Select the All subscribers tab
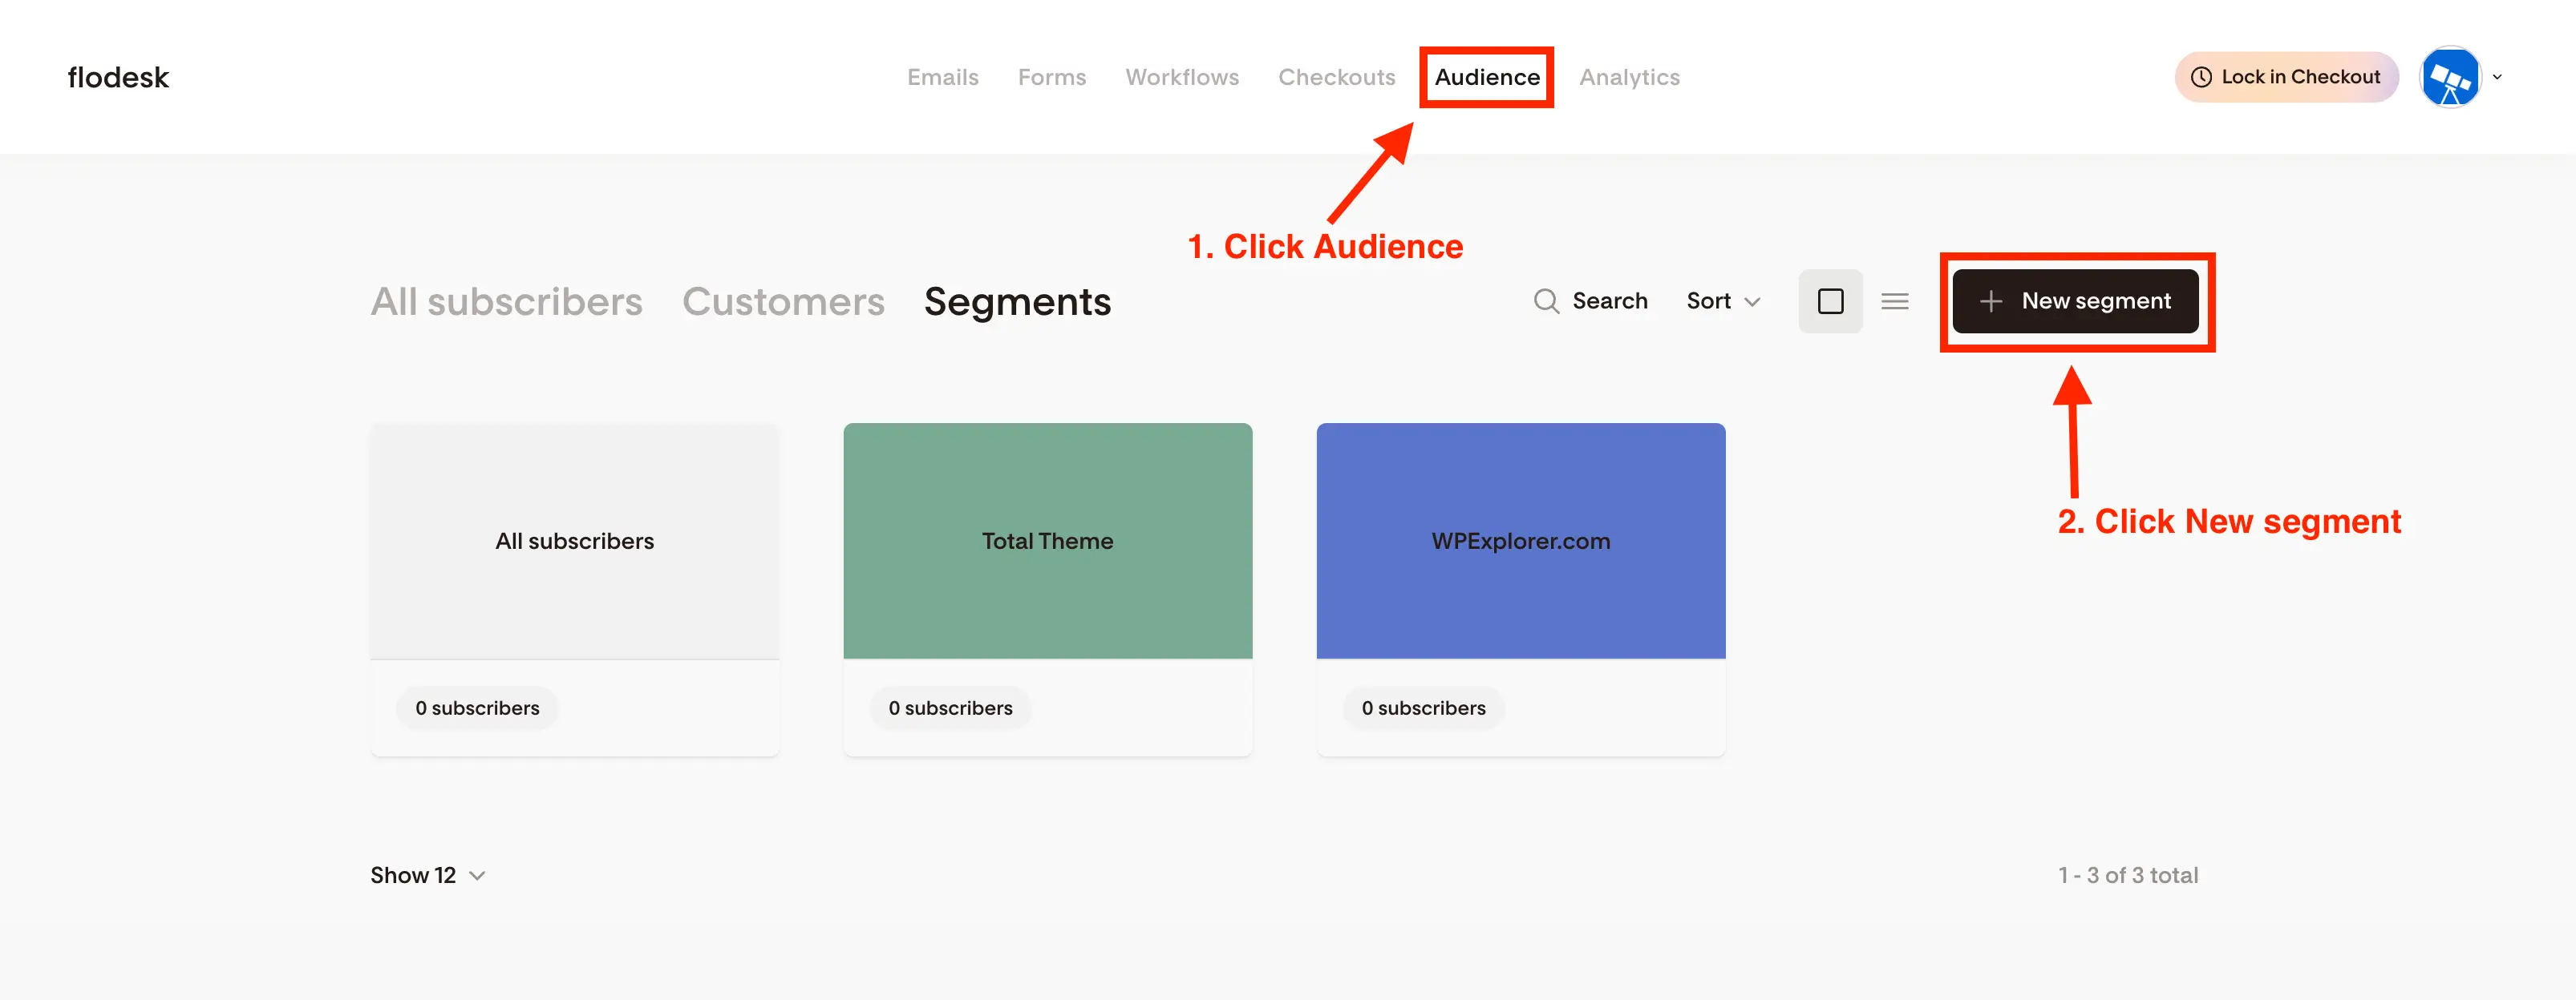Viewport: 2576px width, 1000px height. pos(507,302)
